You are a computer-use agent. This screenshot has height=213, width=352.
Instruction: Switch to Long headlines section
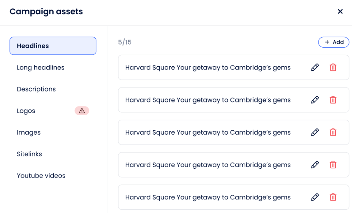pos(41,67)
